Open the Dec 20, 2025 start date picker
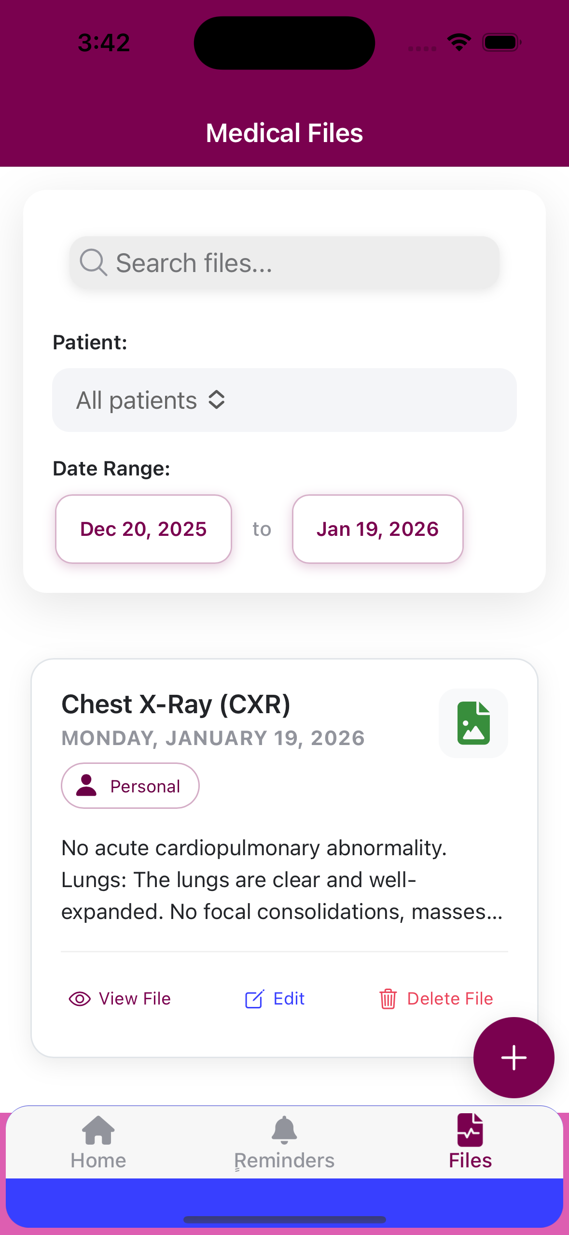 [x=143, y=529]
